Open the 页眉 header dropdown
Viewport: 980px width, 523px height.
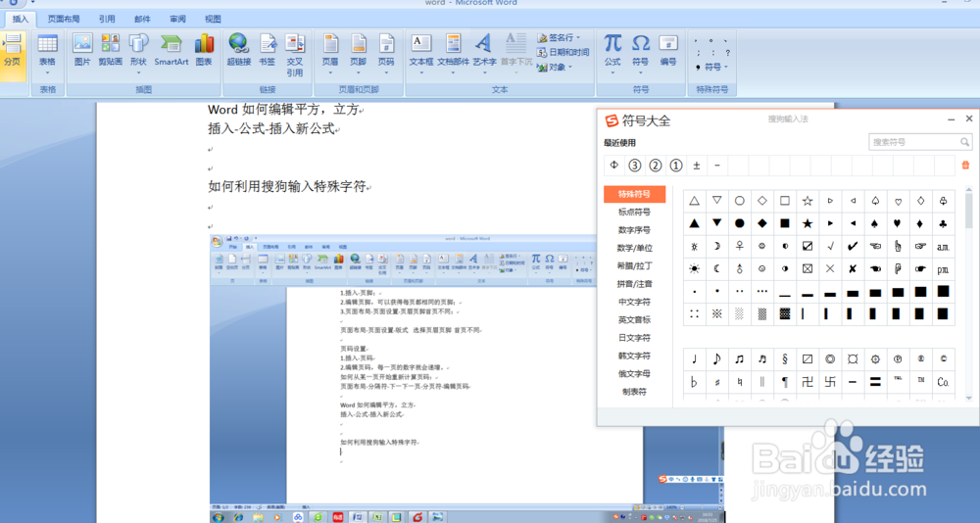330,54
